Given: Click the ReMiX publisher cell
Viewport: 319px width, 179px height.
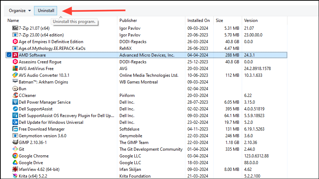Looking at the screenshot, I should tap(125, 48).
